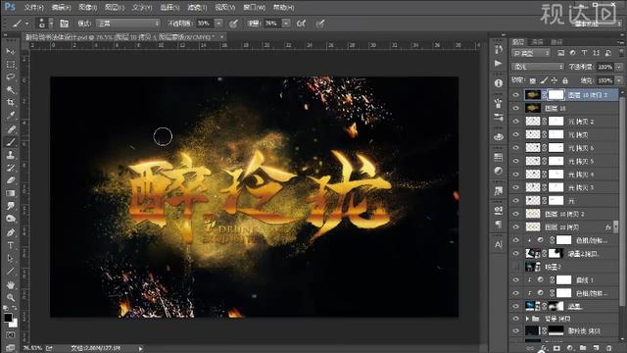Image resolution: width=627 pixels, height=353 pixels.
Task: Open the 帮助 menu
Action: click(x=283, y=7)
